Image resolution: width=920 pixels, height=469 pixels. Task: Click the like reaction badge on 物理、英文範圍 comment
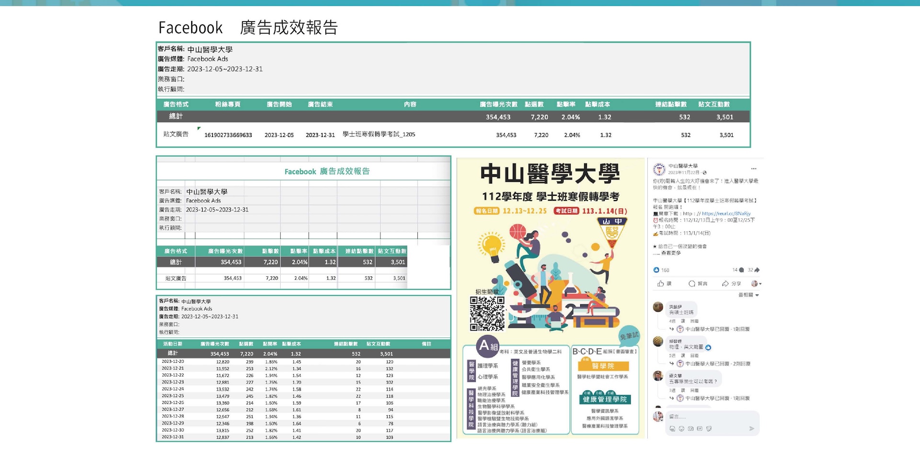tap(708, 347)
